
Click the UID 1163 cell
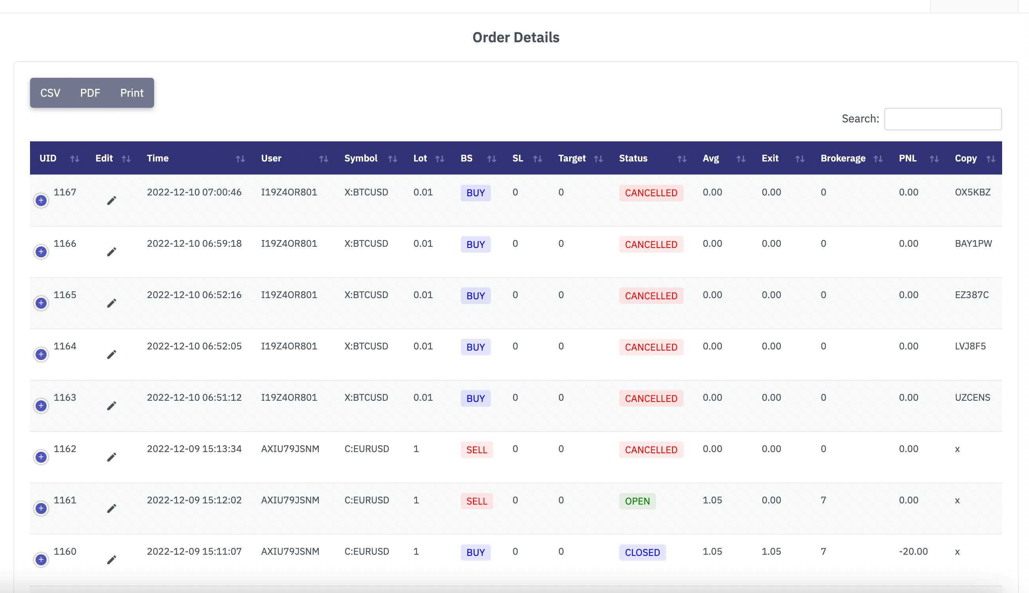click(65, 398)
